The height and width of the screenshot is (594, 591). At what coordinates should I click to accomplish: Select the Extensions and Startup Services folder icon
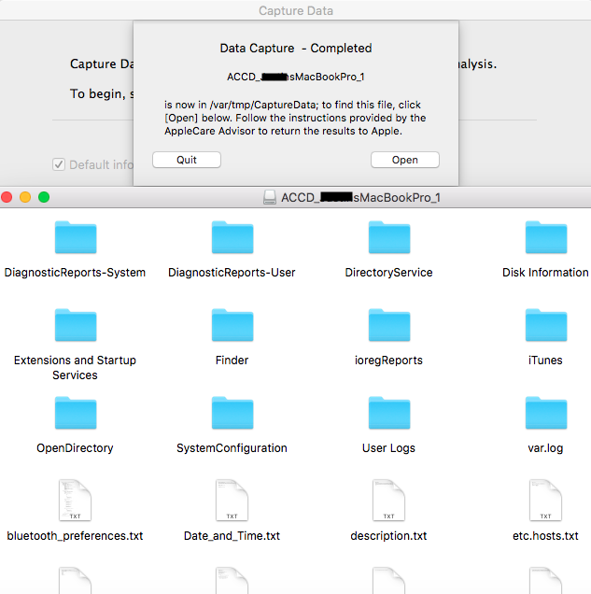pos(76,325)
